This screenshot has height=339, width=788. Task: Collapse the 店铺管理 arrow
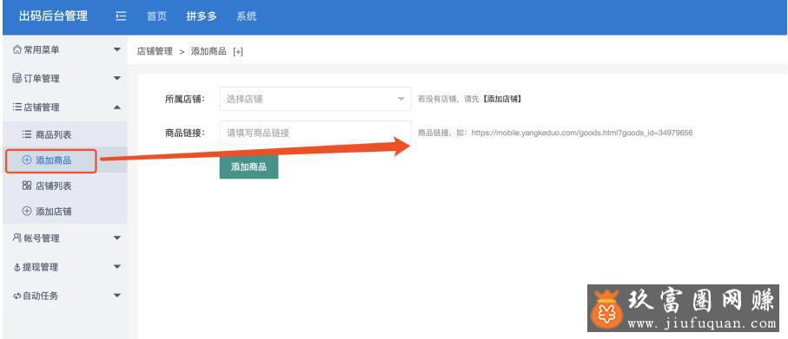(117, 107)
